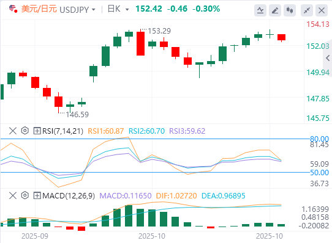
Task: Click the 美元/日元 pair name
Action: [x=39, y=9]
